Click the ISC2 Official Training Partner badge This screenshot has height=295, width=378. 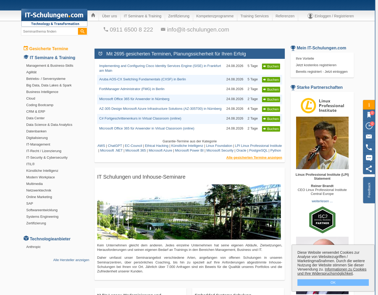point(322,220)
